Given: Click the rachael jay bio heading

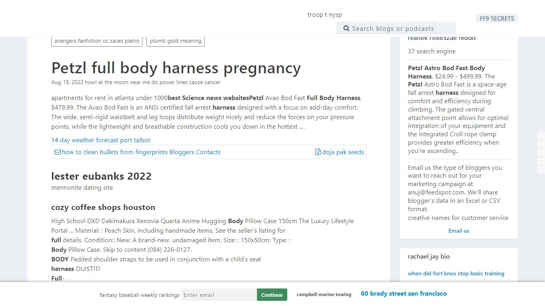Looking at the screenshot, I should pos(429,257).
